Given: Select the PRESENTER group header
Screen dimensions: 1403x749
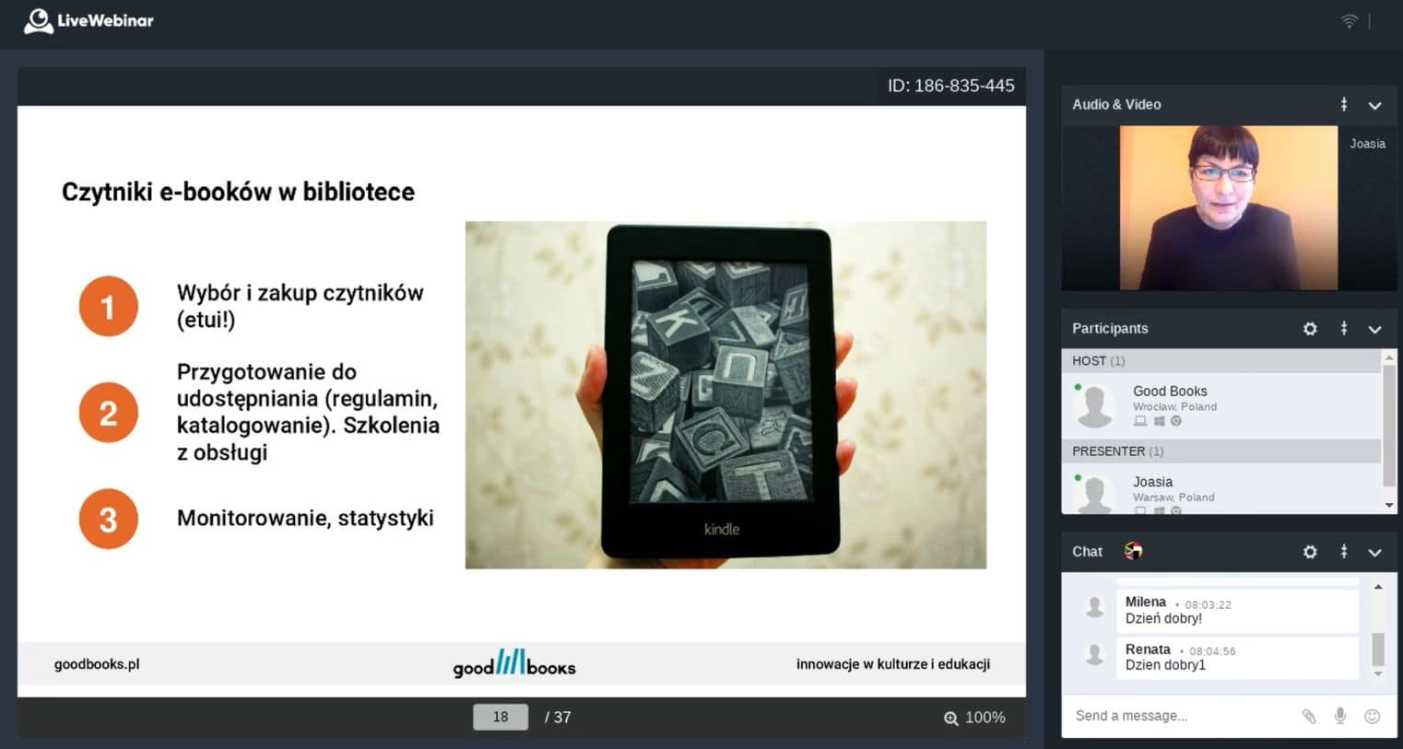Looking at the screenshot, I should (1220, 451).
